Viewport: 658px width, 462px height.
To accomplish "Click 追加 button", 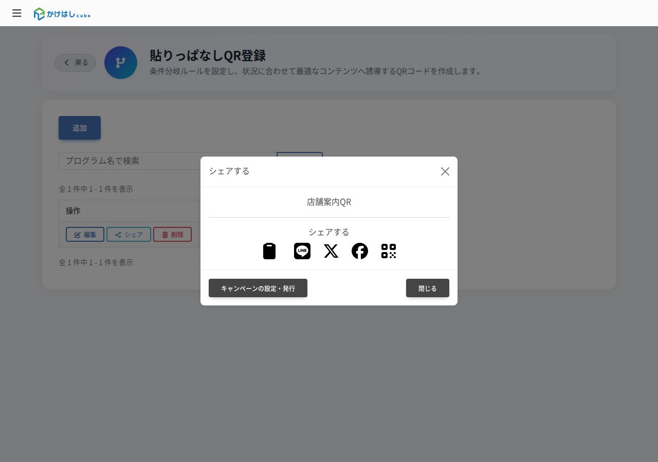I will coord(80,128).
